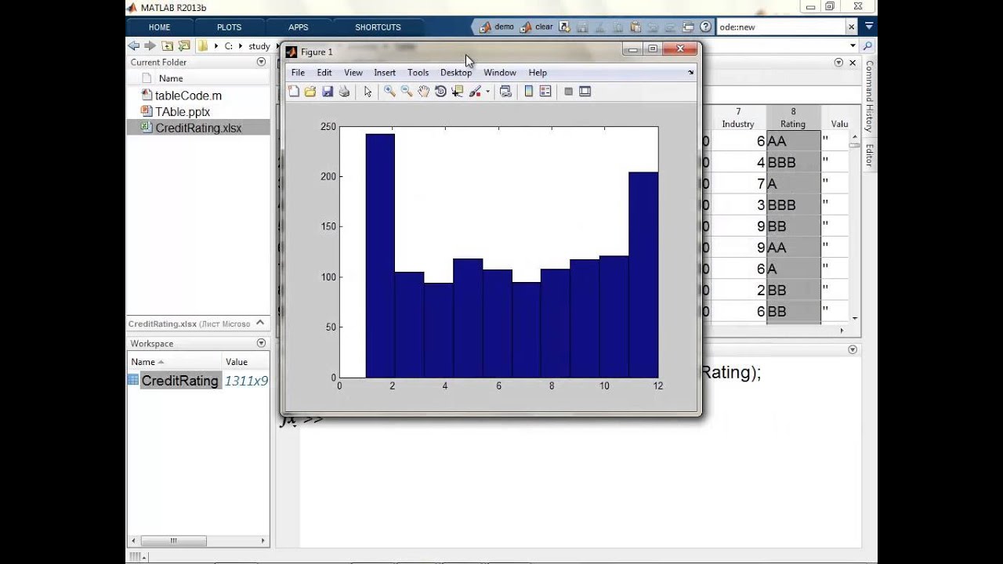Open the Tools menu in Figure 1
The height and width of the screenshot is (564, 1003).
[418, 73]
